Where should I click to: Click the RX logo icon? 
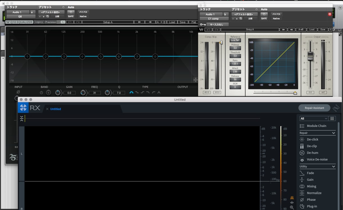23,108
